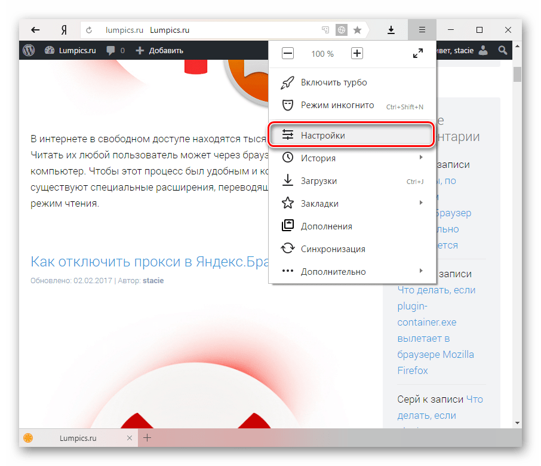The width and height of the screenshot is (541, 466).
Task: Open downloads via the toolbar arrow icon
Action: coord(391,30)
